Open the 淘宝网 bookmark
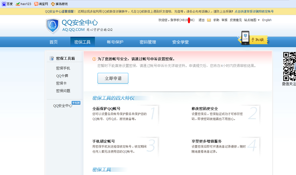The width and height of the screenshot is (296, 175). [x=41, y=4]
